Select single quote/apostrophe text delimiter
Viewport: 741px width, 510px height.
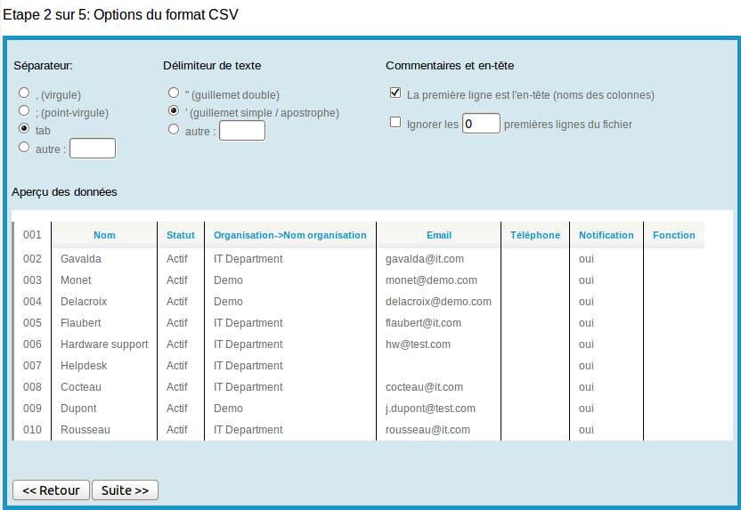(174, 111)
